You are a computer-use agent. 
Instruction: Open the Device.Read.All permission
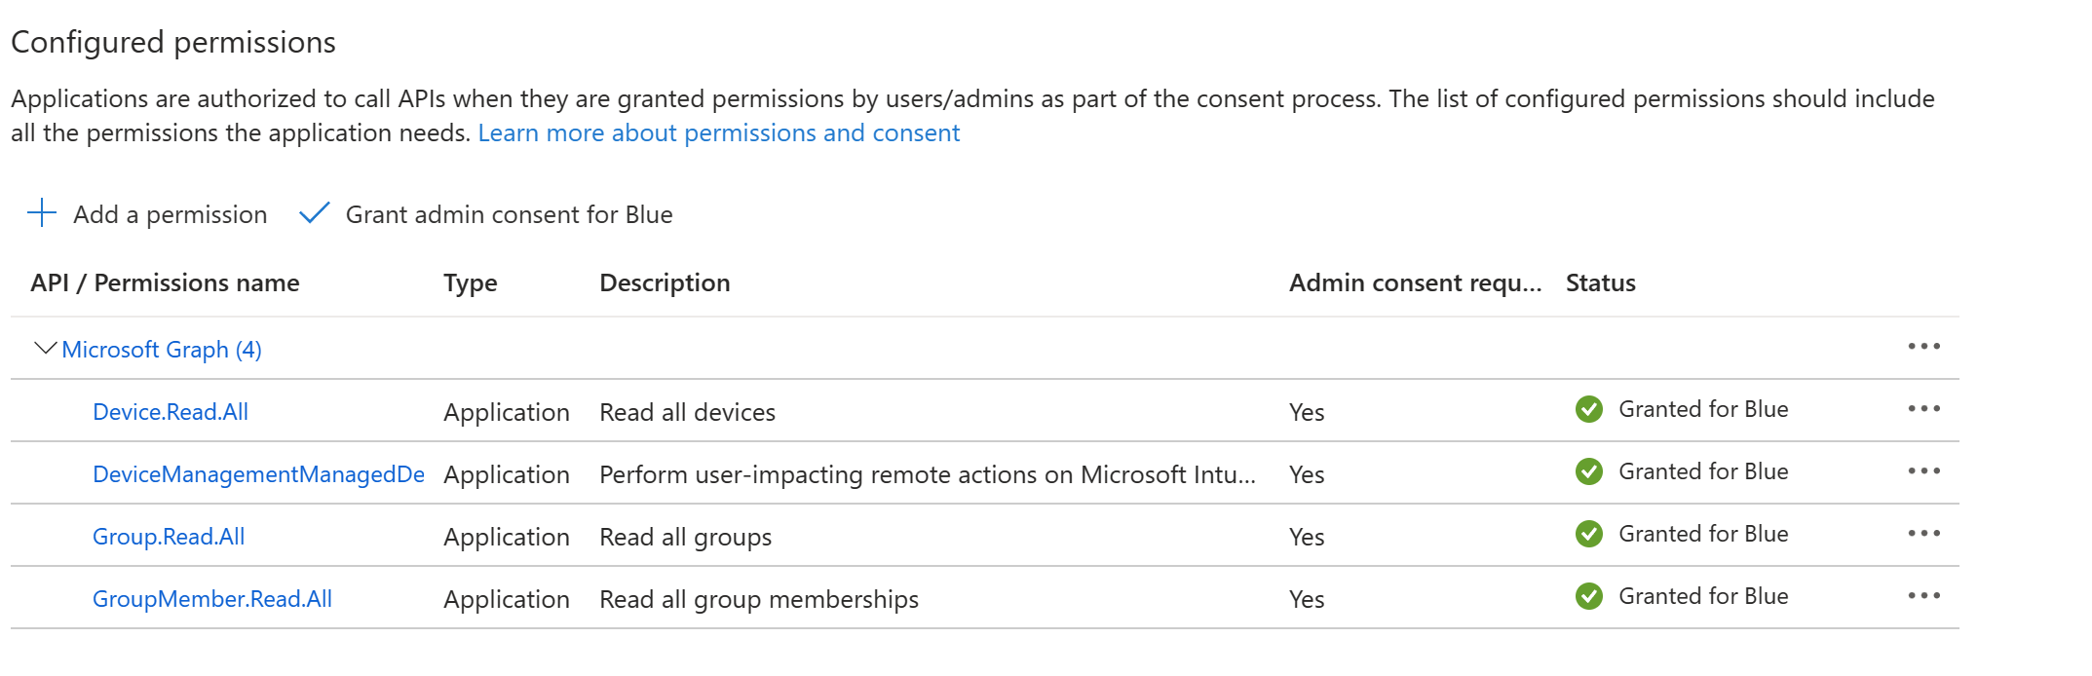pyautogui.click(x=171, y=412)
